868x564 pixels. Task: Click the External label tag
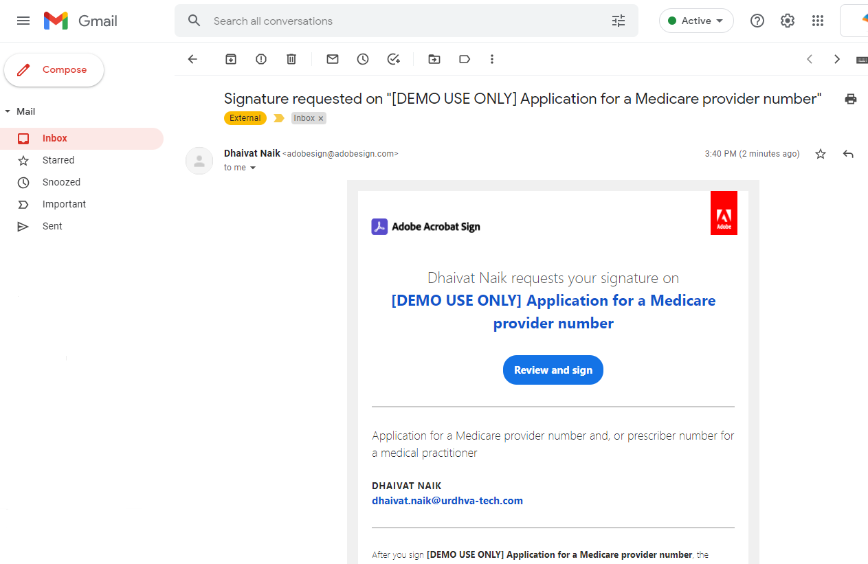point(245,118)
